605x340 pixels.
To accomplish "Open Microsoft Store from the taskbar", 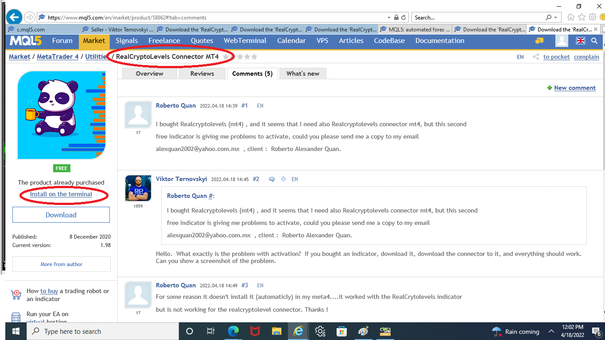I will [x=341, y=331].
